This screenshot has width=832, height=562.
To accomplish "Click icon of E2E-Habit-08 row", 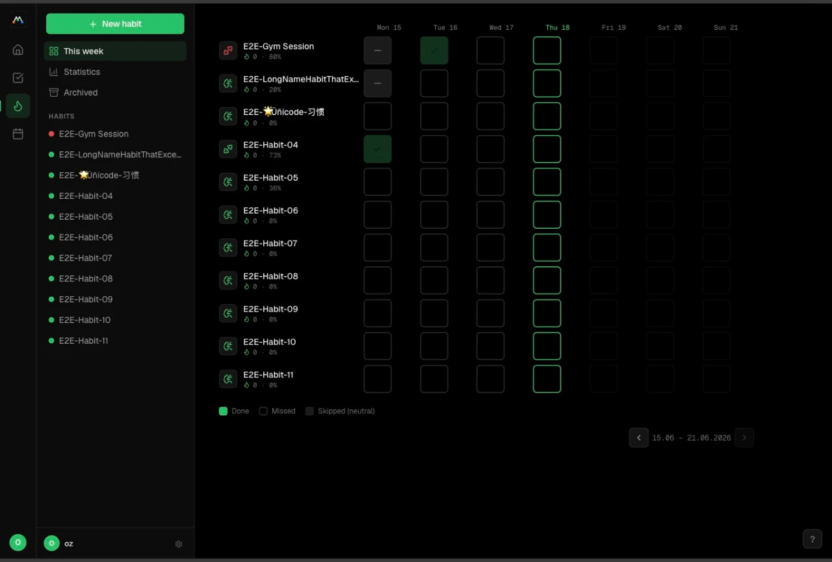I will click(x=228, y=281).
